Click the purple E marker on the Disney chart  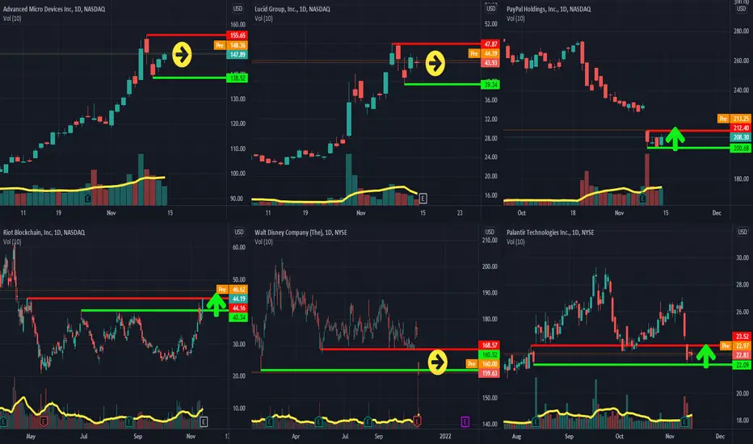465,421
